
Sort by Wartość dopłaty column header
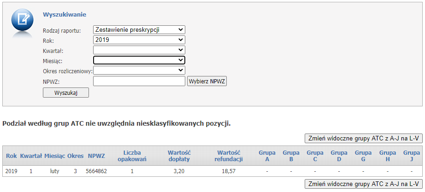179,156
